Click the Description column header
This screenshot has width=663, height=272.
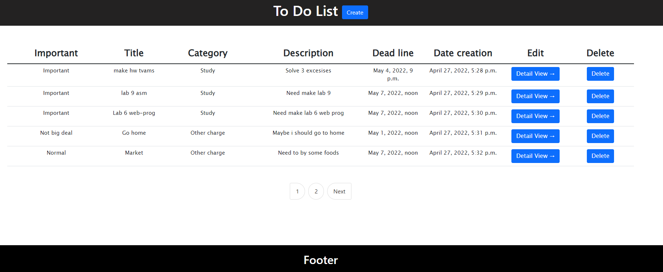(x=308, y=53)
